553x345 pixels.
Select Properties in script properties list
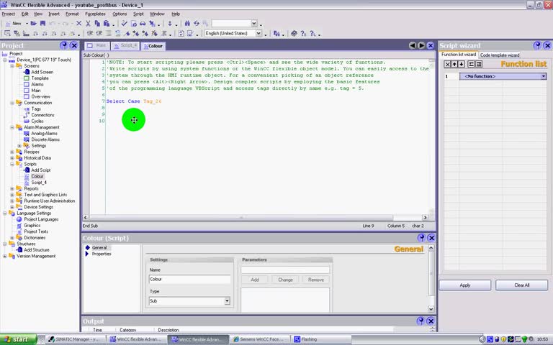(x=102, y=254)
